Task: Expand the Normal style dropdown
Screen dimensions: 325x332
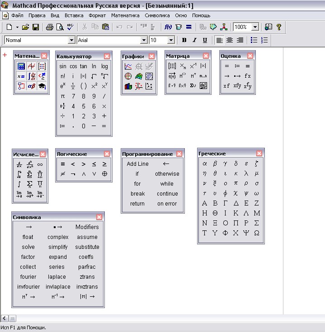Action: [x=71, y=40]
